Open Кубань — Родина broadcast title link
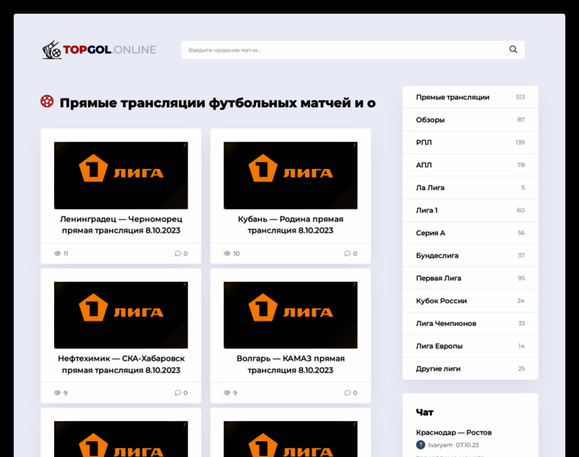Screen dimensions: 579x457 coord(290,225)
